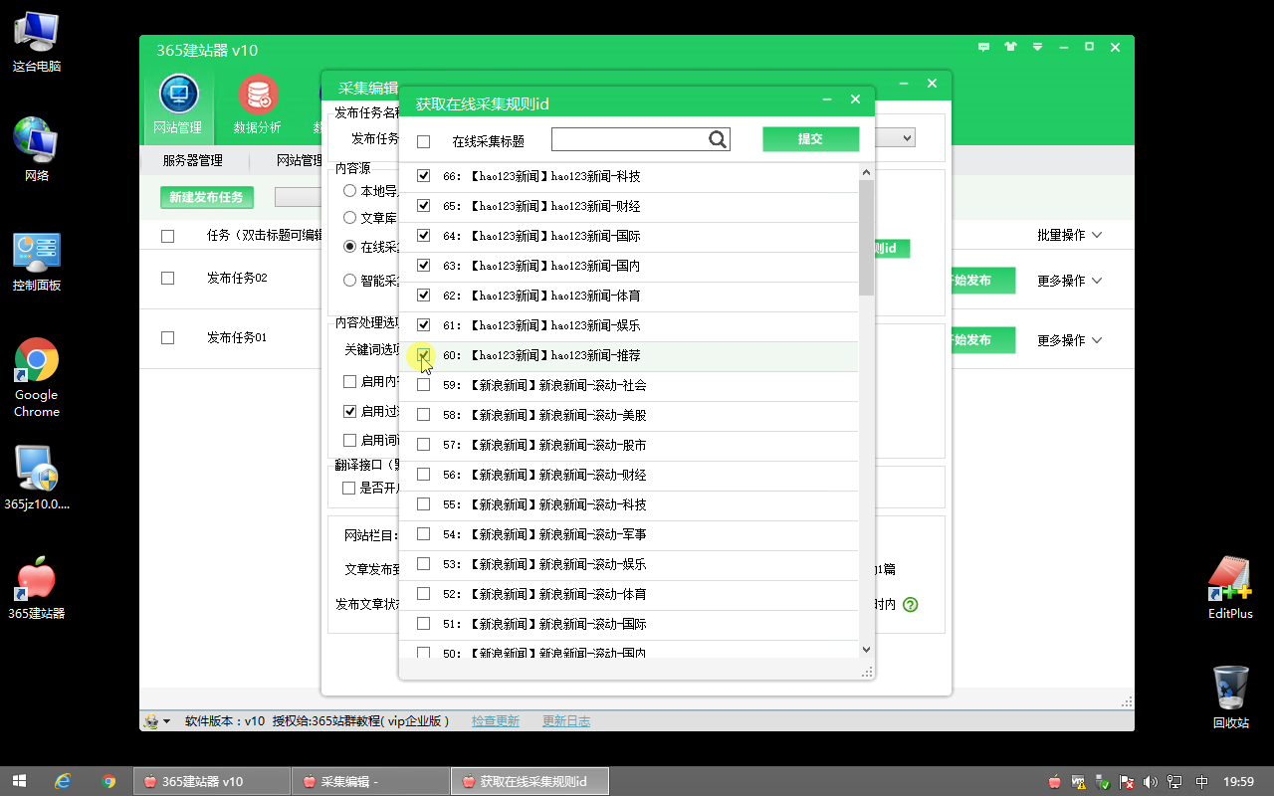The image size is (1274, 796).
Task: Check rule 54 新浪新闻-滚动-军事
Action: (424, 534)
